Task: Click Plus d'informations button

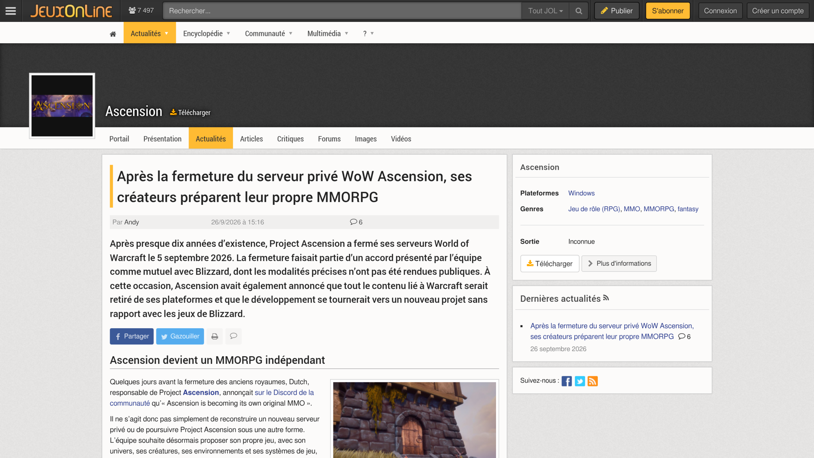Action: (x=619, y=264)
